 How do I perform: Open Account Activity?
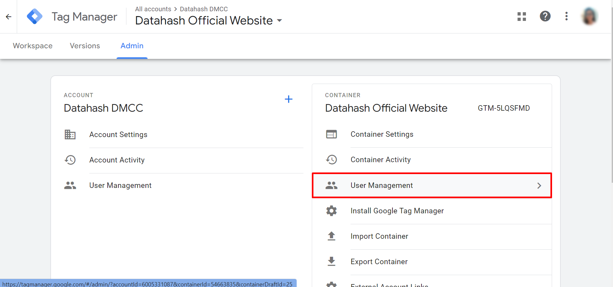pos(117,160)
